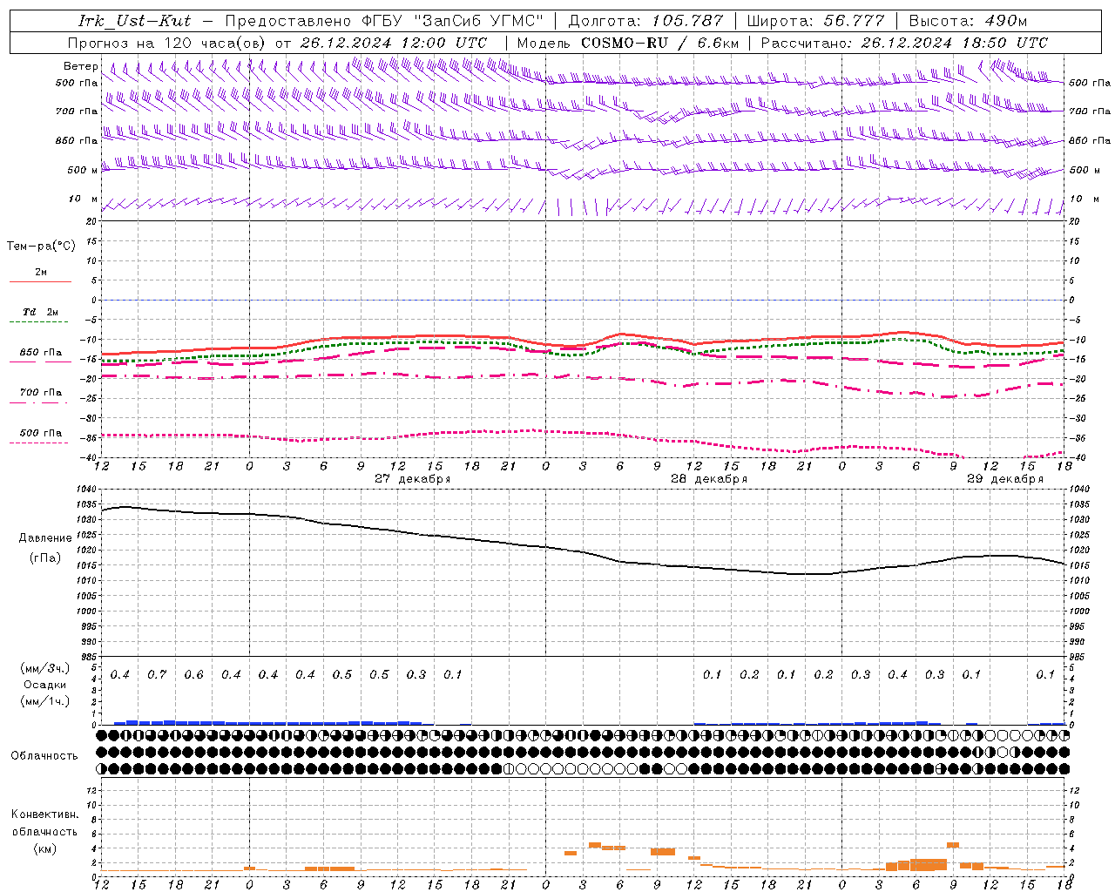Click the 27 декабря date label
Viewport: 1115px width, 892px height.
[x=413, y=479]
